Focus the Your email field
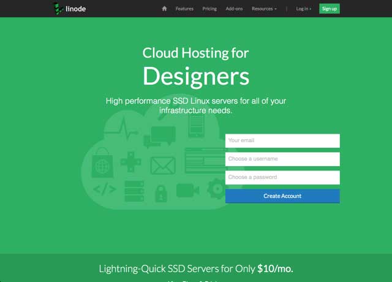This screenshot has width=392, height=282. click(282, 140)
